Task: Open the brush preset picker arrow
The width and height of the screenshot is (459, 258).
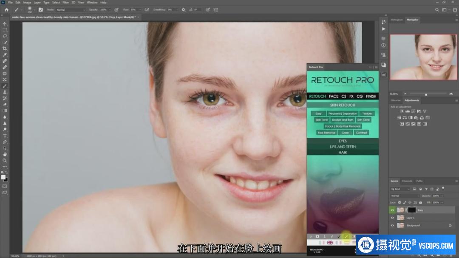Action: [34, 10]
